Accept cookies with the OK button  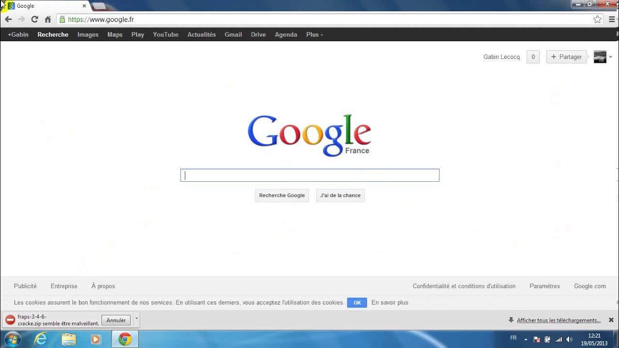tap(357, 303)
